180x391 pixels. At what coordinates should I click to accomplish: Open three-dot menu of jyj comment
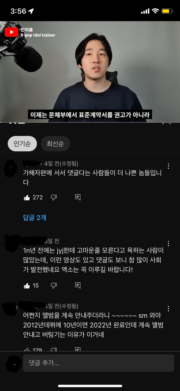(169, 243)
